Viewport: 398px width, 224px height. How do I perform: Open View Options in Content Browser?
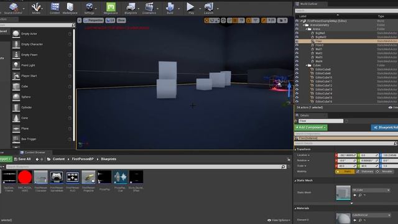click(279, 220)
